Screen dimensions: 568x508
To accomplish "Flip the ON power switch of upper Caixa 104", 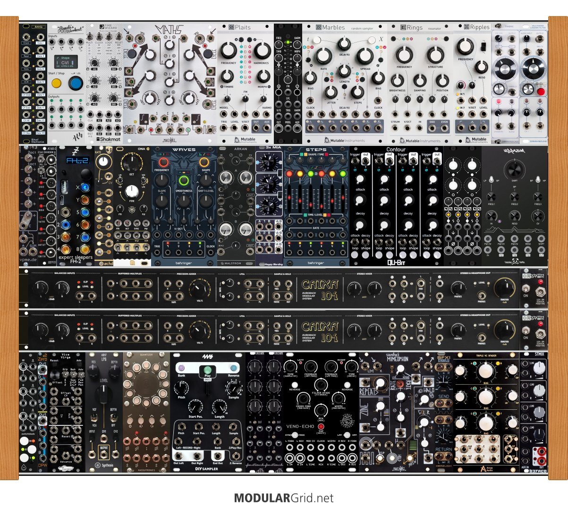I will point(526,289).
